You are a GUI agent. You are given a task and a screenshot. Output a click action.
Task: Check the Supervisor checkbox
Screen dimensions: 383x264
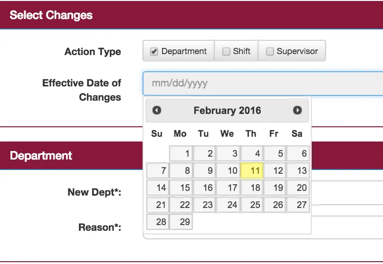click(270, 51)
